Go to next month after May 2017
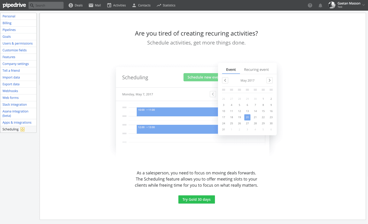This screenshot has height=224, width=368. click(270, 80)
